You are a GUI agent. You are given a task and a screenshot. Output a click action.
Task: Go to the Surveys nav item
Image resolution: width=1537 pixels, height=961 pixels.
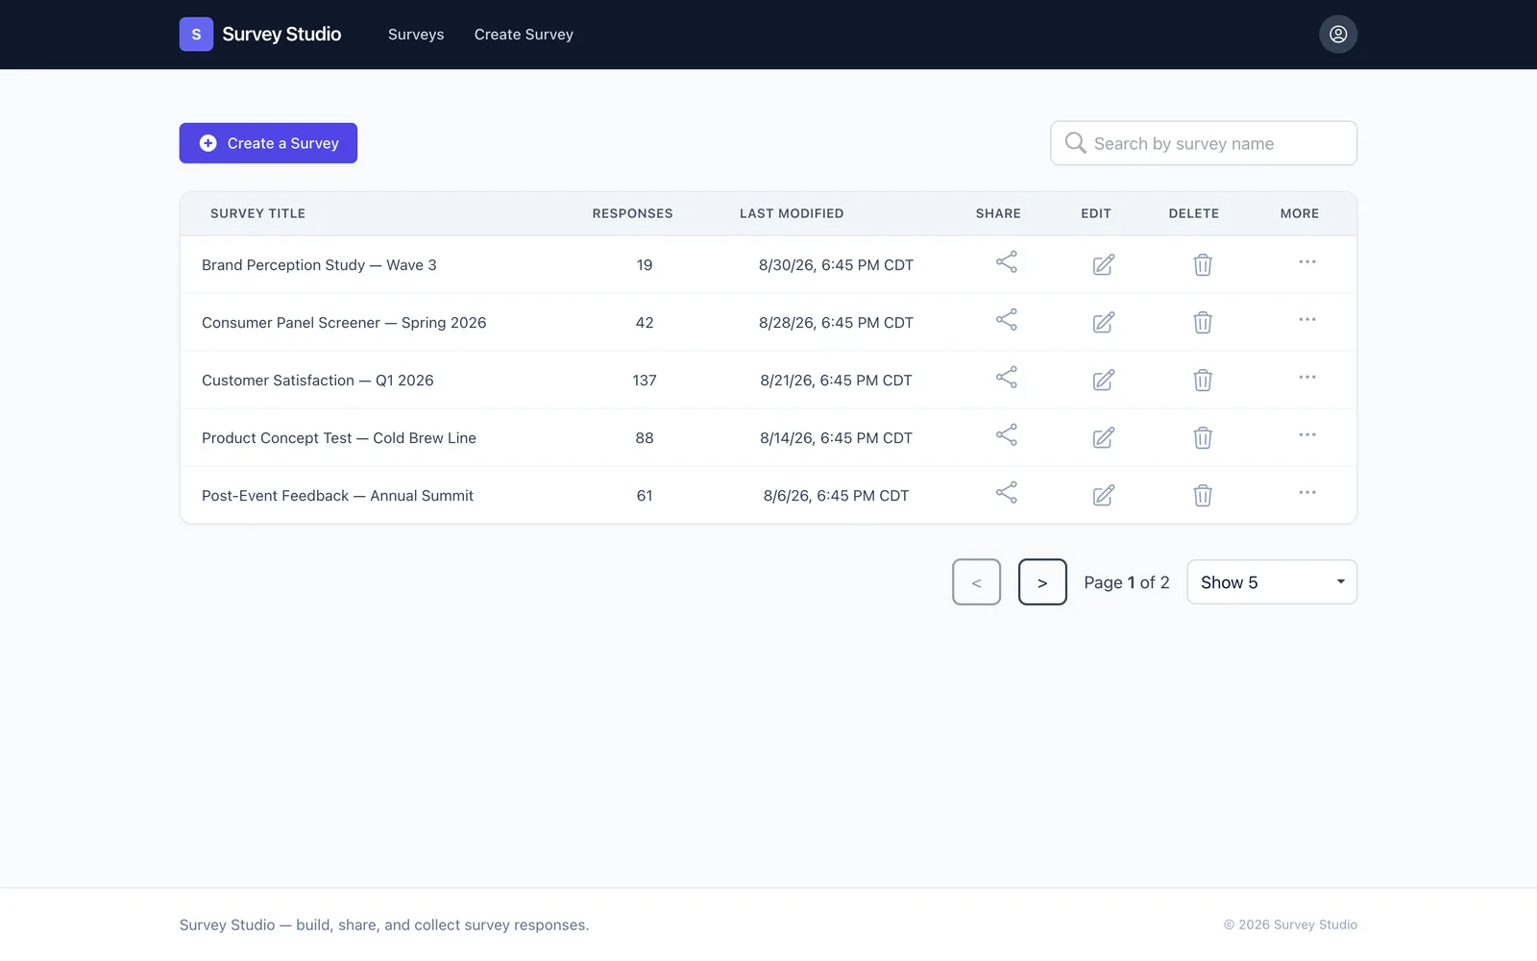click(x=416, y=35)
